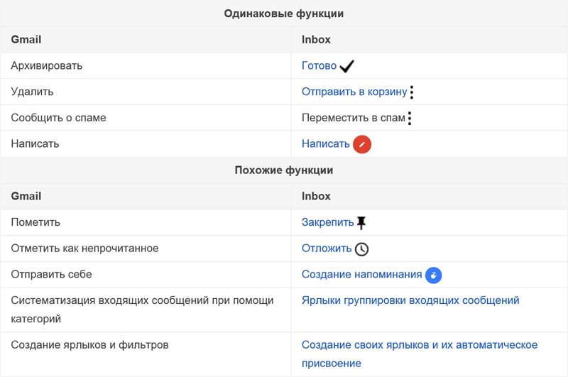Click the Похожие функции heading
This screenshot has width=568, height=377.
coord(283,170)
